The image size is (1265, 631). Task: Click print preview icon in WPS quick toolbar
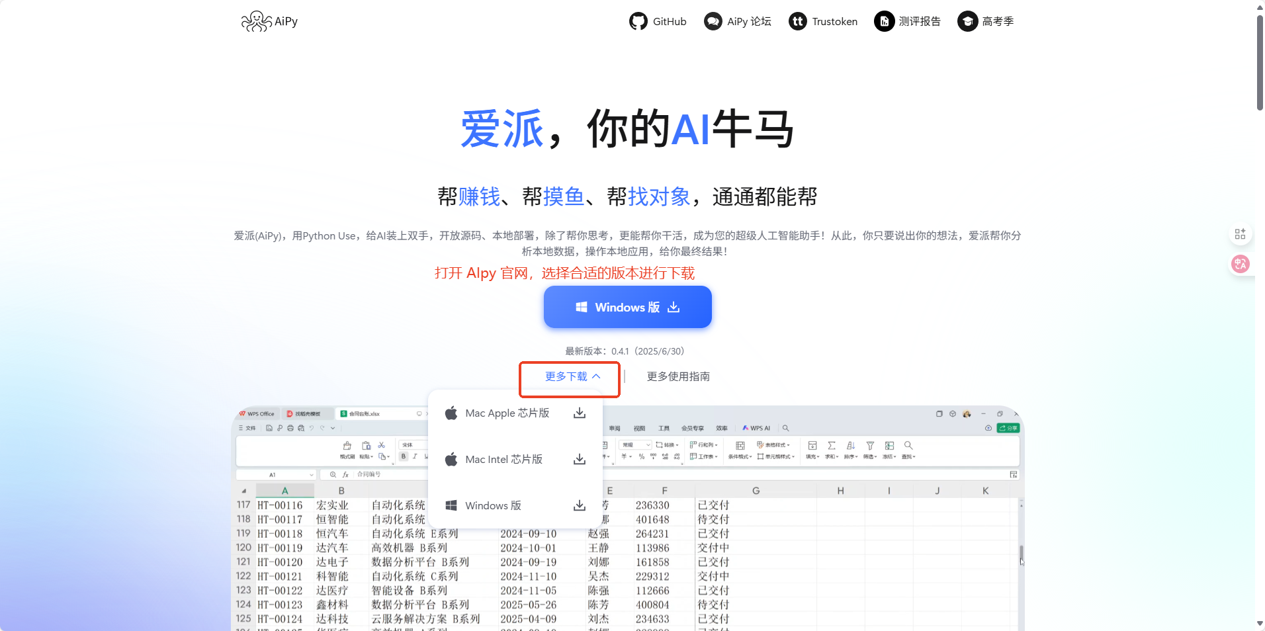(x=301, y=428)
